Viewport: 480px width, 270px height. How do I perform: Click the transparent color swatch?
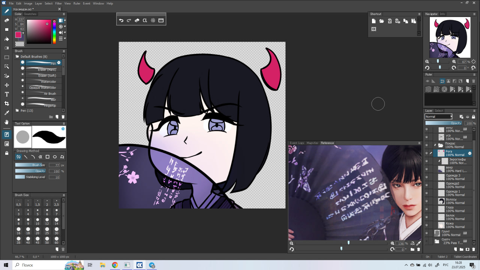pyautogui.click(x=19, y=43)
